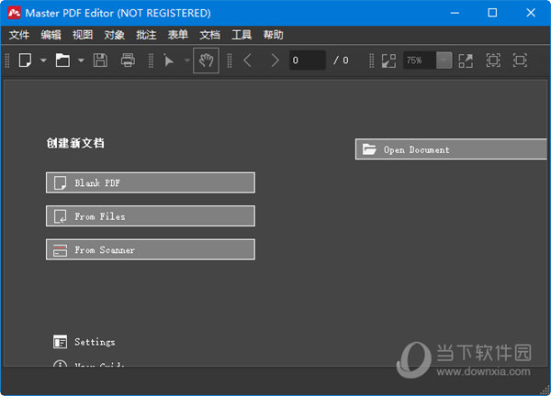Click the page number input field

[x=307, y=60]
